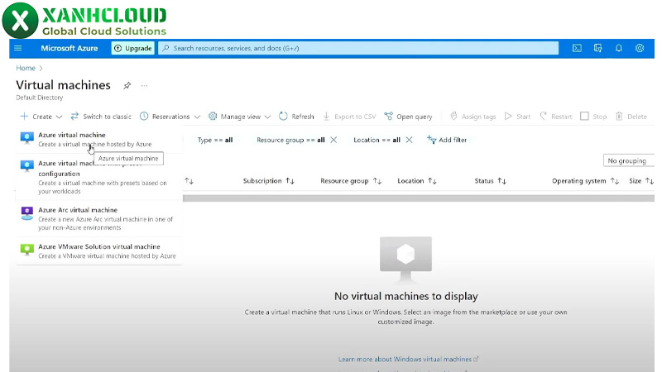The width and height of the screenshot is (662, 372).
Task: Remove the Resource group filter
Action: coord(333,140)
